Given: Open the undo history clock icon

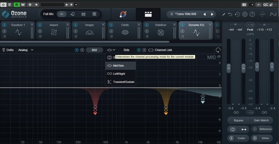Looking at the screenshot, I should 237,14.
